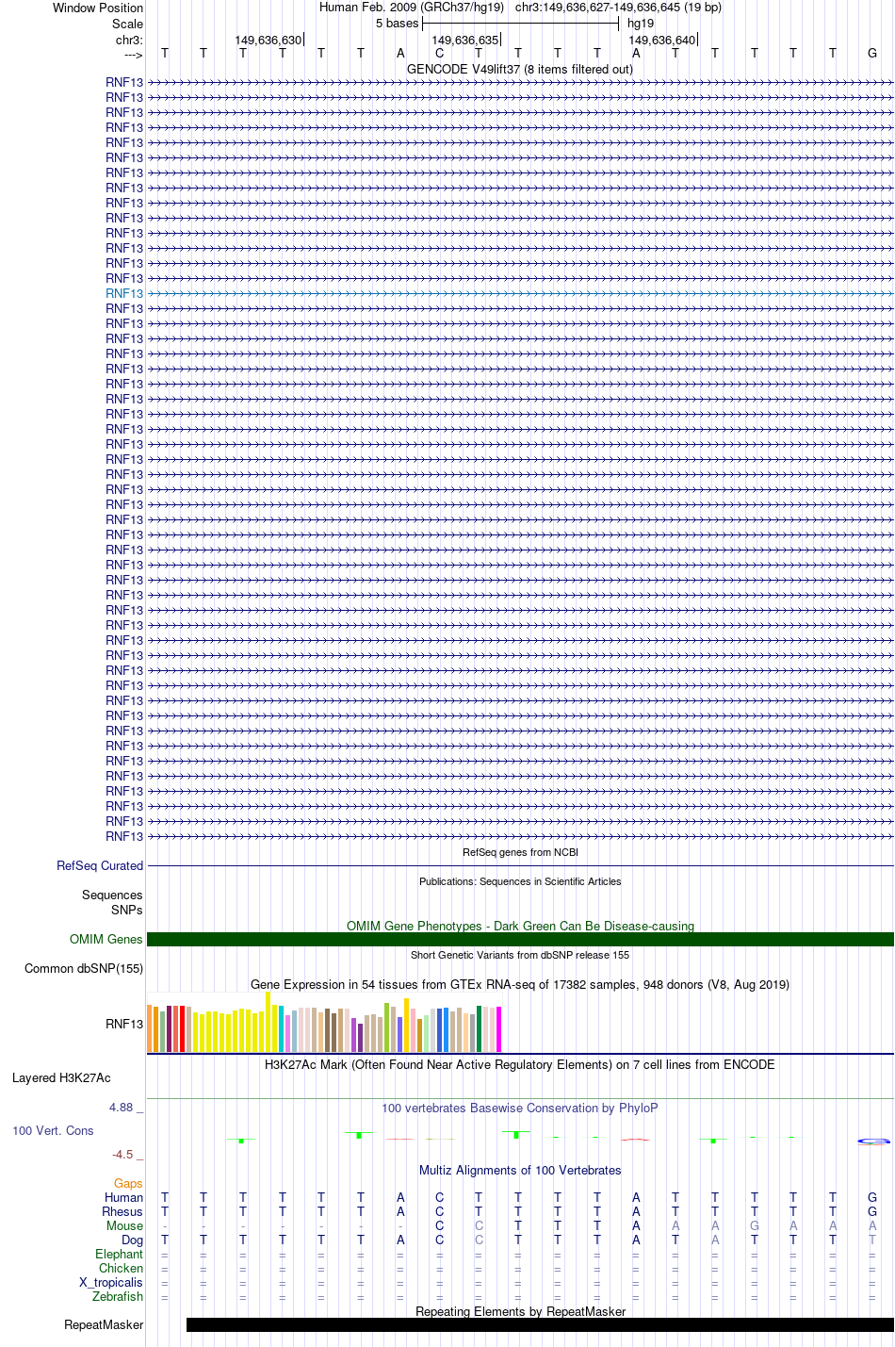Open '100 vertebrates Basewise Conservation by PhyloP' title
The width and height of the screenshot is (895, 1347).
point(520,1109)
